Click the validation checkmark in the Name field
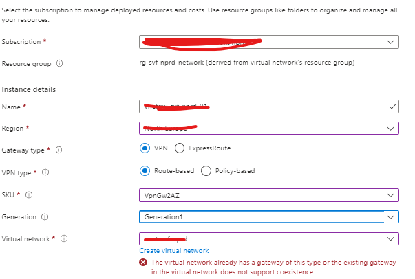This screenshot has height=279, width=415. (392, 107)
